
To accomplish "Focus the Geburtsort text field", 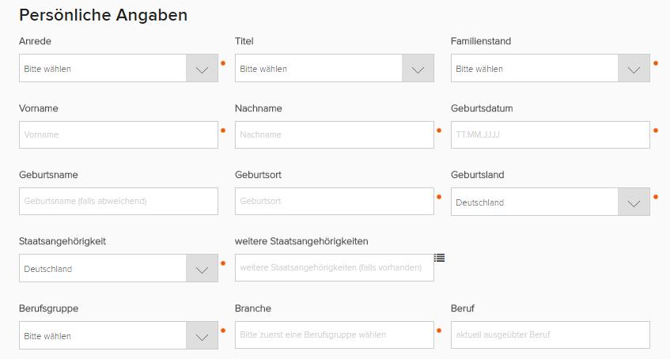I will point(334,202).
